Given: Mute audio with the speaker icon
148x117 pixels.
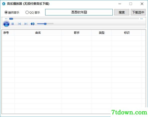Looking at the screenshot, I should pos(32,24).
